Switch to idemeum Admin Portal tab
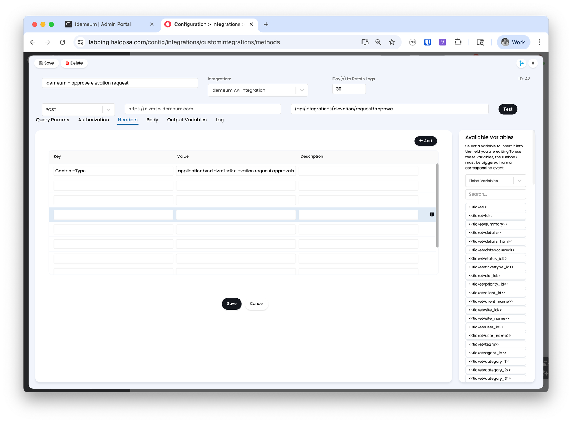The width and height of the screenshot is (572, 423). point(103,24)
